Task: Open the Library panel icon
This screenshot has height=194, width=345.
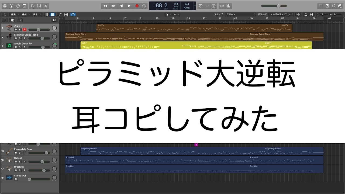Action: tap(5, 6)
